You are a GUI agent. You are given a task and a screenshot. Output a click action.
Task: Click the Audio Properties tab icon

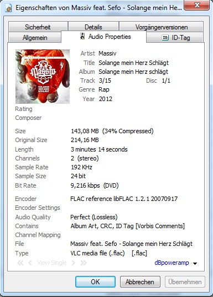[82, 36]
